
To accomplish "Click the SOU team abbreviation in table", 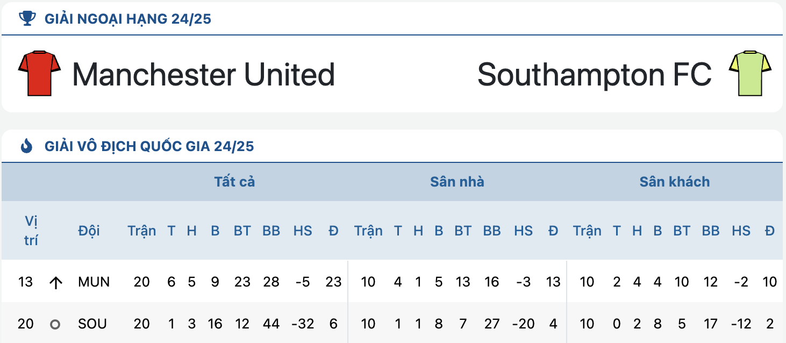I will pyautogui.click(x=92, y=324).
